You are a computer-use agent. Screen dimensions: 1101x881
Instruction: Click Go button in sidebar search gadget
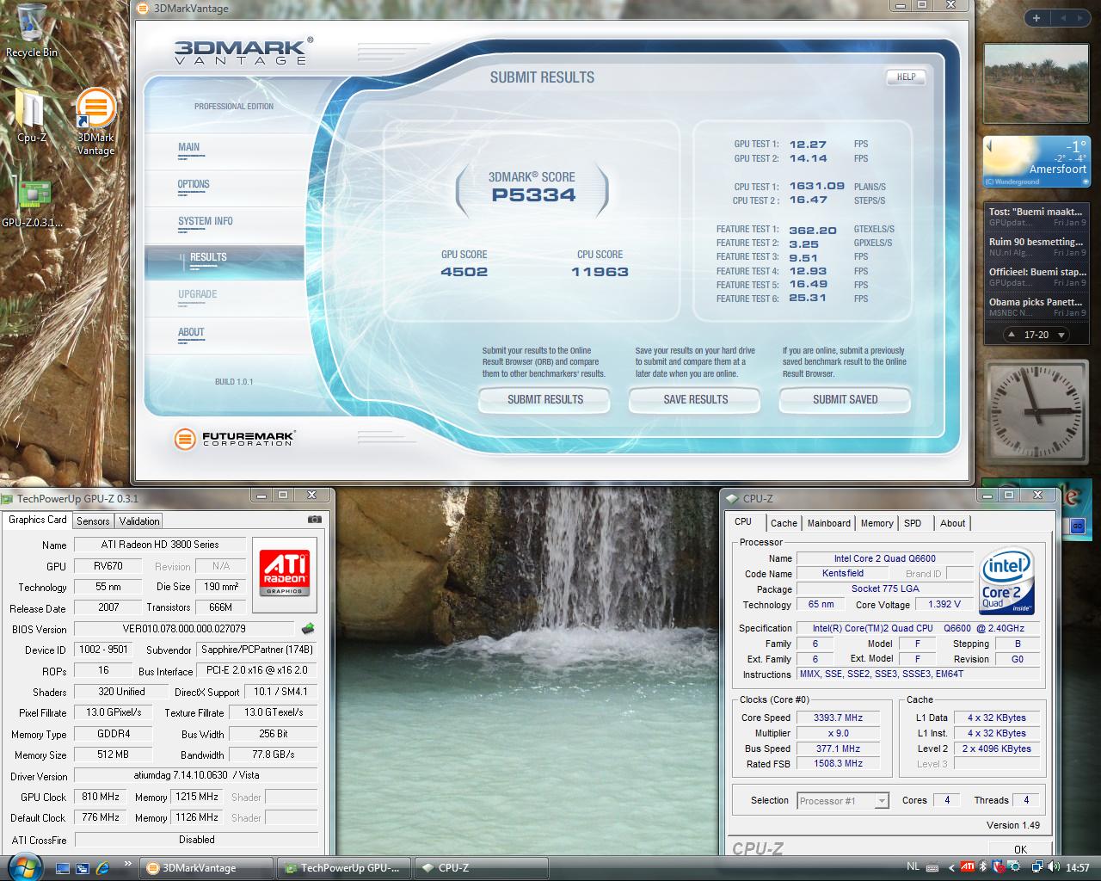click(1078, 526)
